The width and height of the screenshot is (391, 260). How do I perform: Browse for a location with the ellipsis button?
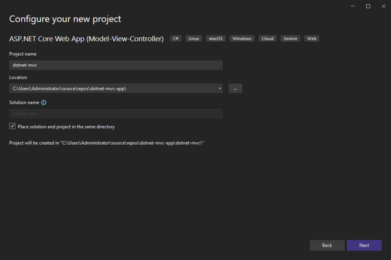pyautogui.click(x=235, y=88)
